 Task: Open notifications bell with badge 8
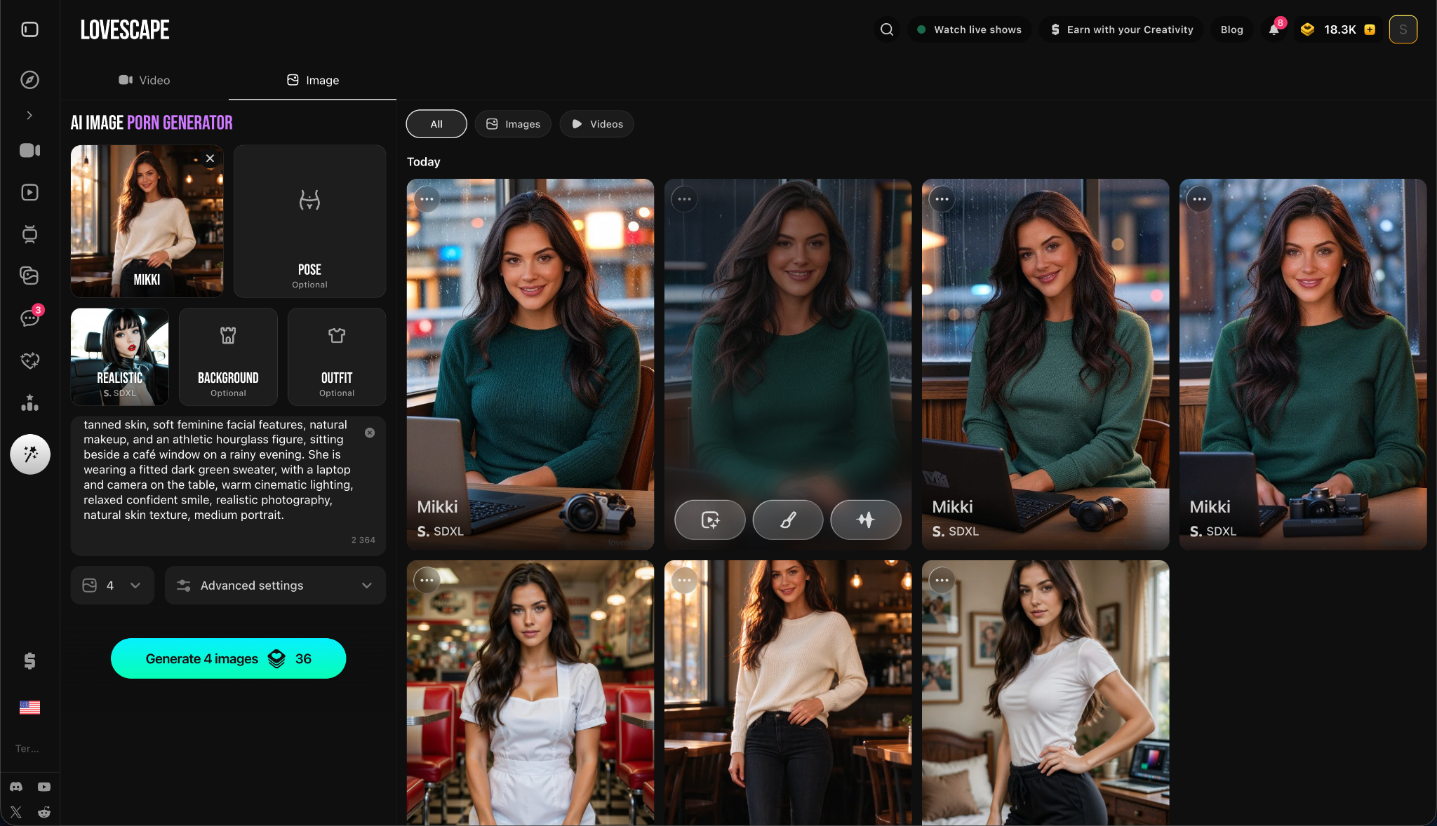(1275, 29)
